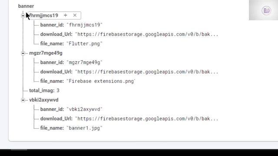
Task: Edit the total_imag value 3
Action: 58,91
